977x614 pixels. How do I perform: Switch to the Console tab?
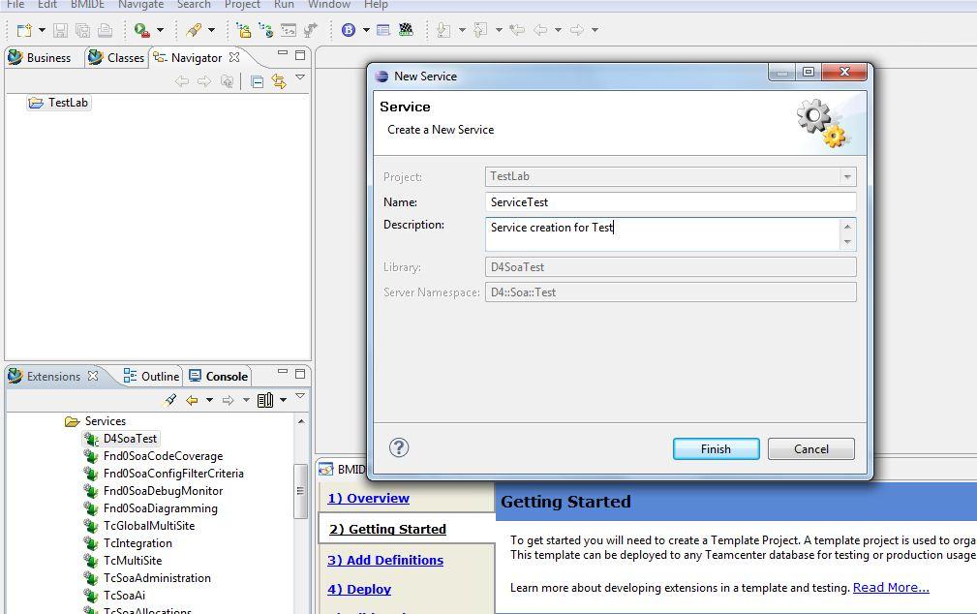218,377
